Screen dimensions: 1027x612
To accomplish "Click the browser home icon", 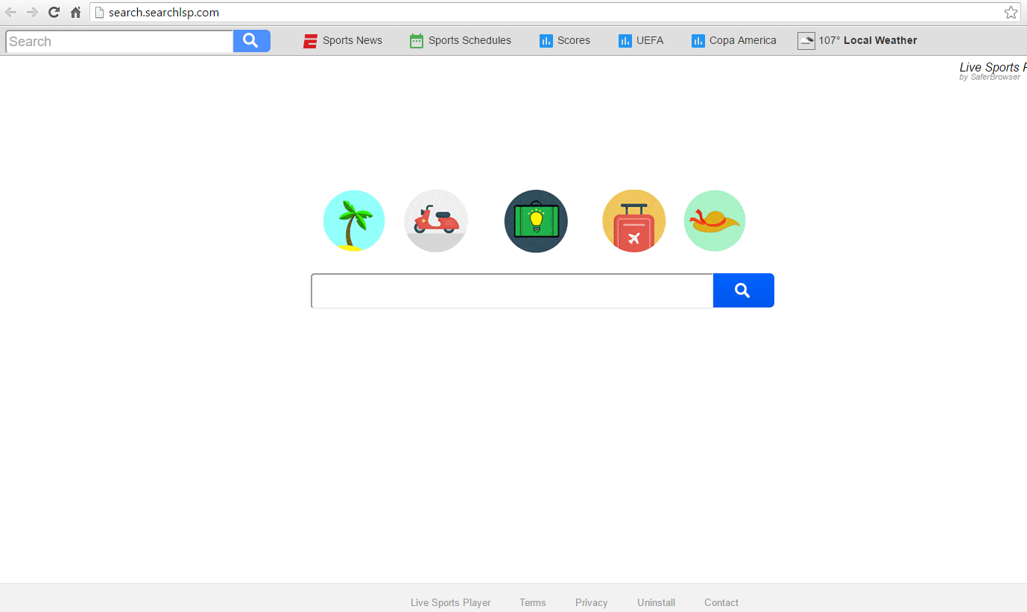I will pos(75,12).
